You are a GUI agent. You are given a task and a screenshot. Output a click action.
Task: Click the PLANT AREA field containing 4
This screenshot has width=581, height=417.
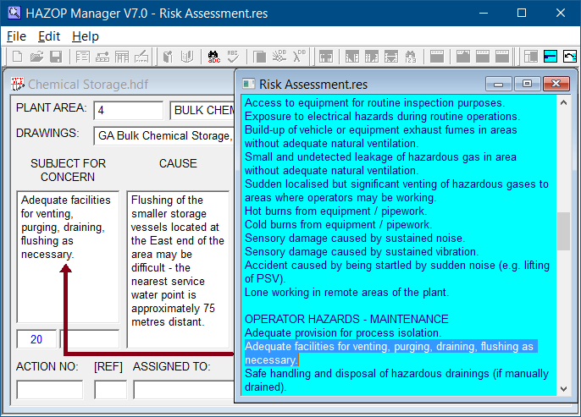coord(128,110)
